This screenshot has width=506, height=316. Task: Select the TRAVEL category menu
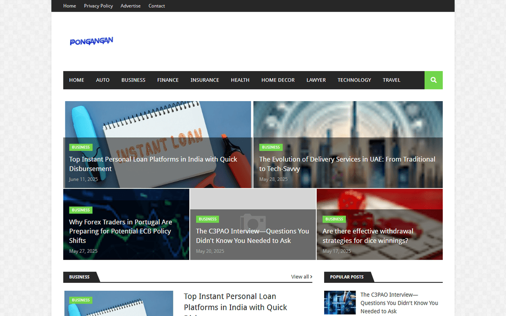391,80
